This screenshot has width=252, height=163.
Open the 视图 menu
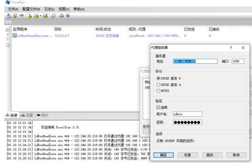[x=64, y=8]
